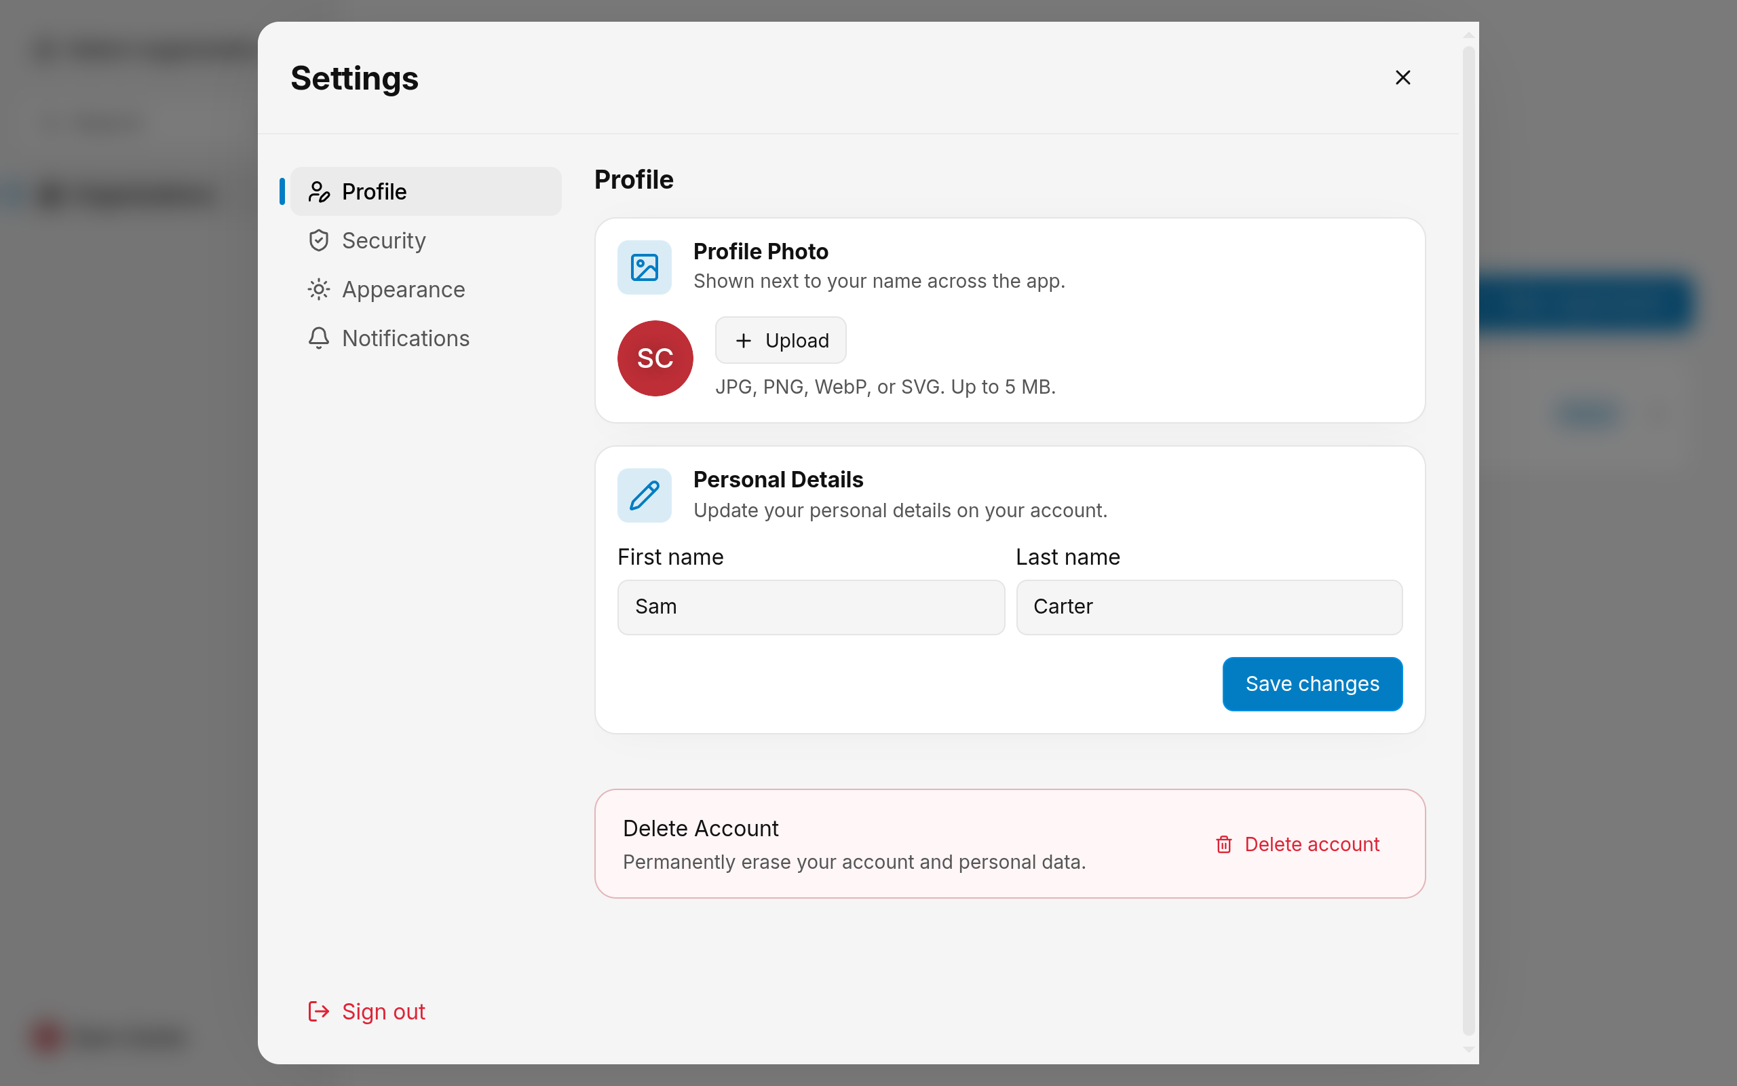Close the Settings dialog
The height and width of the screenshot is (1086, 1737).
[1403, 77]
